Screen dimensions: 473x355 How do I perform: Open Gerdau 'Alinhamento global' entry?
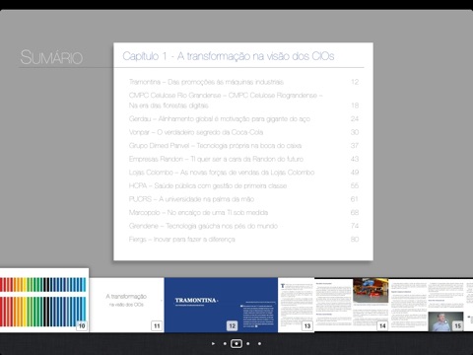coord(243,118)
